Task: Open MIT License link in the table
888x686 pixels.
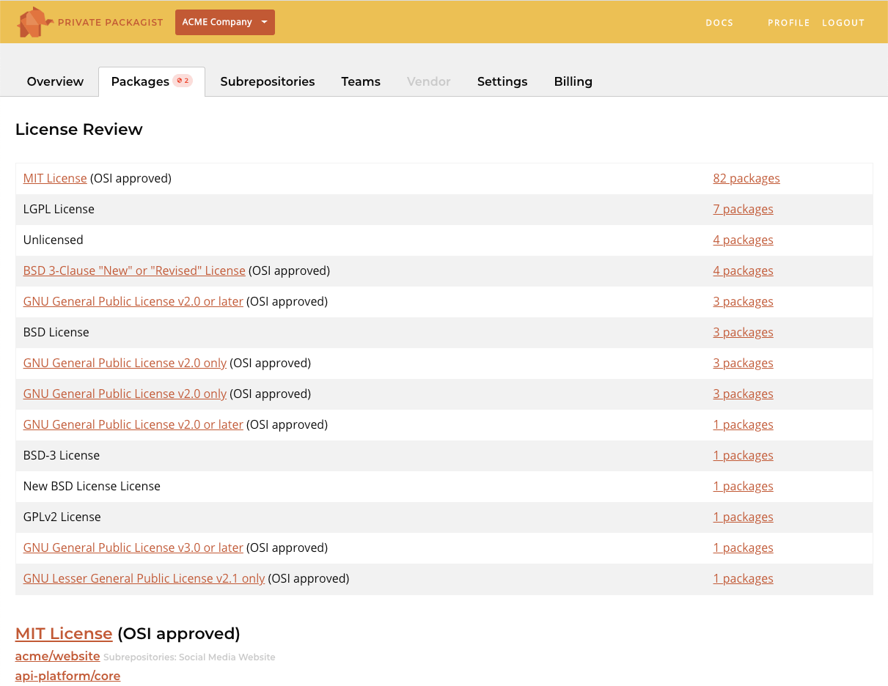Action: (x=55, y=178)
